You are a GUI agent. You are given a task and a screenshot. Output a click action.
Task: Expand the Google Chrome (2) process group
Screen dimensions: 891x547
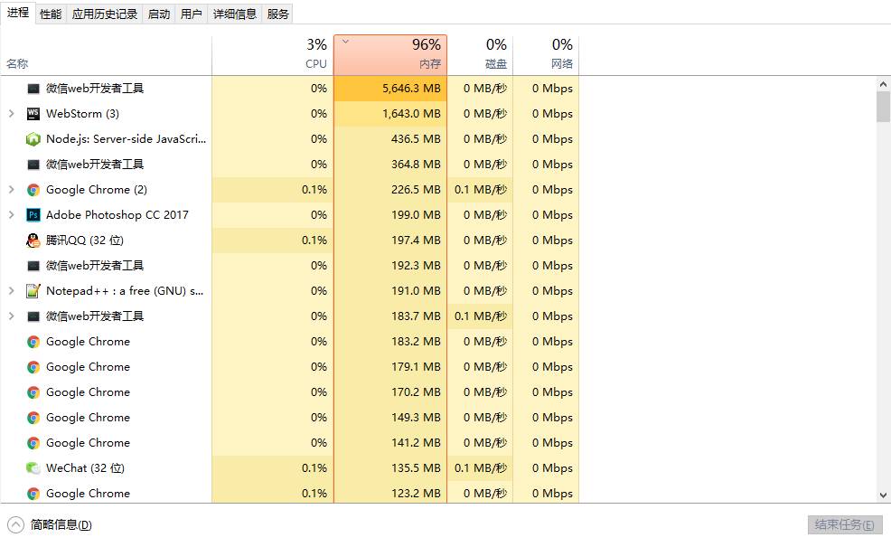(11, 190)
